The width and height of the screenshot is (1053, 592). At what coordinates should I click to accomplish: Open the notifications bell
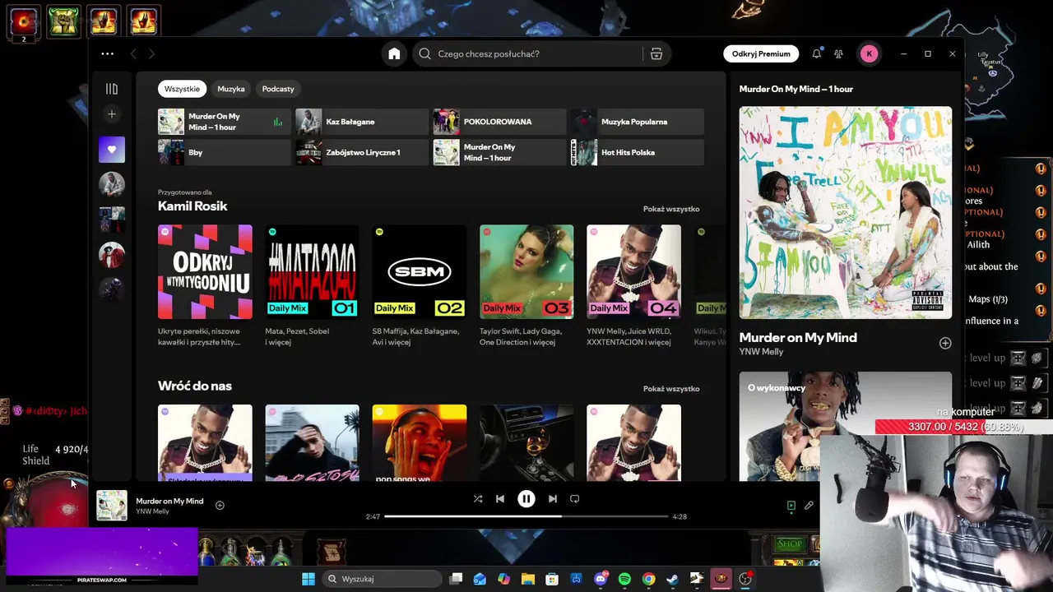[x=816, y=53]
